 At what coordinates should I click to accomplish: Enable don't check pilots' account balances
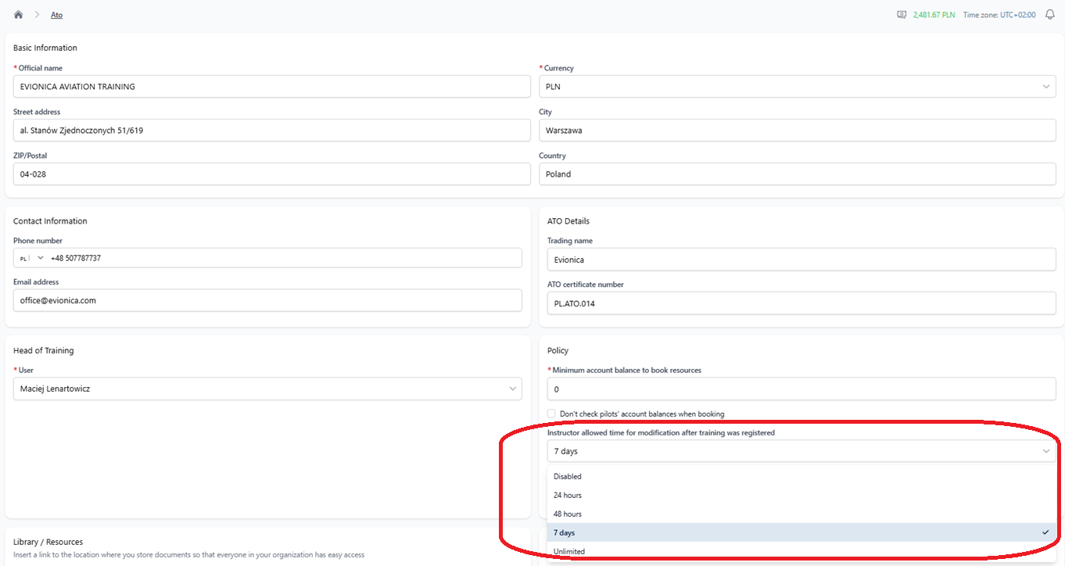[552, 414]
